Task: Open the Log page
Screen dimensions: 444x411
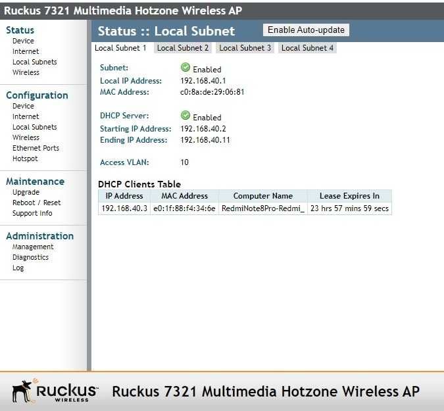Action: coord(18,268)
